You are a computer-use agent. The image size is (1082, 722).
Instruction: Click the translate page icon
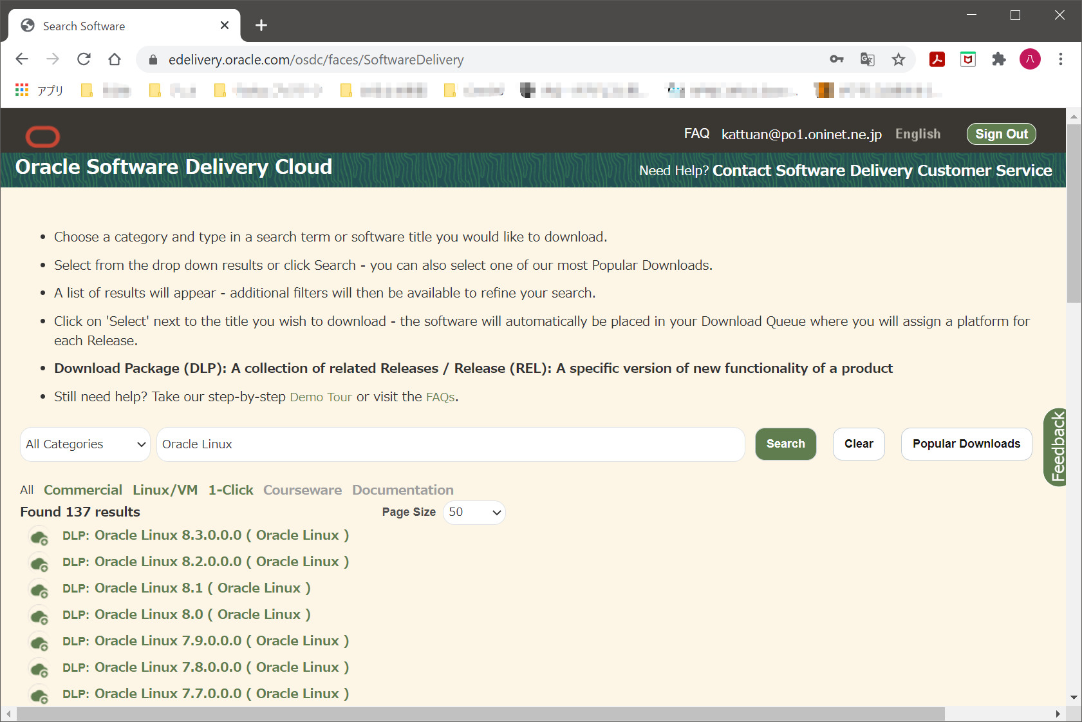point(867,59)
